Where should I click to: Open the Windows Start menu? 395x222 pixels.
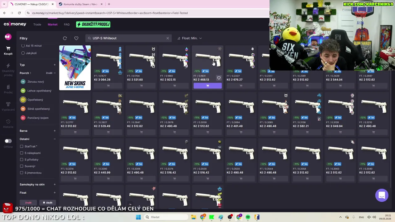(x=138, y=217)
